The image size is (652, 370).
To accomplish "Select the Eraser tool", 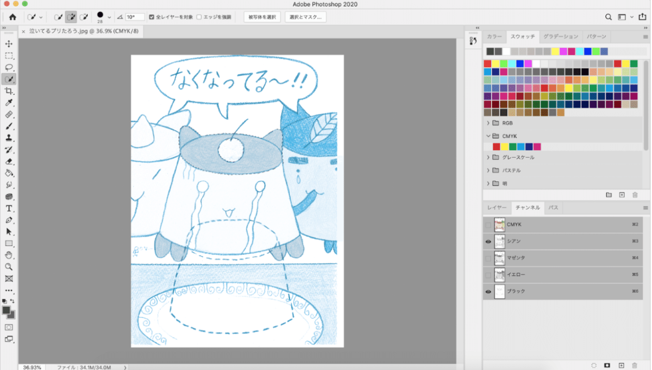I will coord(9,161).
